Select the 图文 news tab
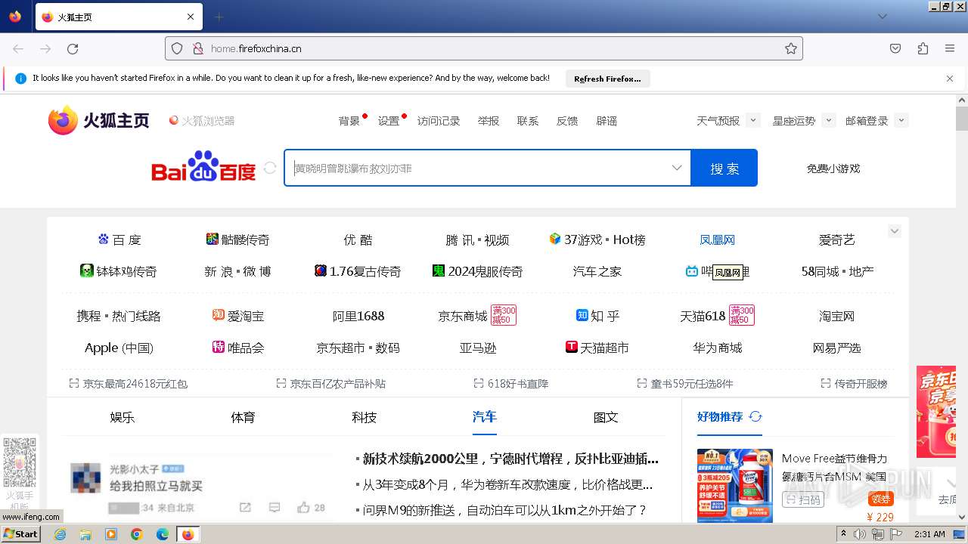 pyautogui.click(x=606, y=417)
